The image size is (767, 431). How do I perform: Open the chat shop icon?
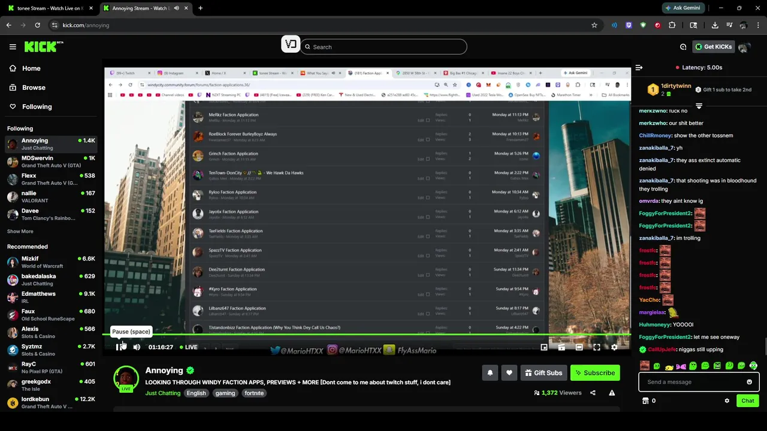[645, 400]
